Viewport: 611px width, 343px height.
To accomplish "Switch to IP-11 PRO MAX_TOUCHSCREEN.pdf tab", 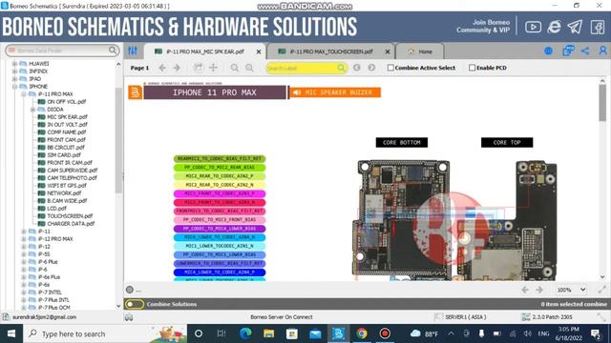I will (x=331, y=51).
